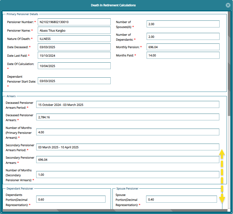Click the Months Paid field showing 14.00
This screenshot has width=233, height=214.
[183, 55]
